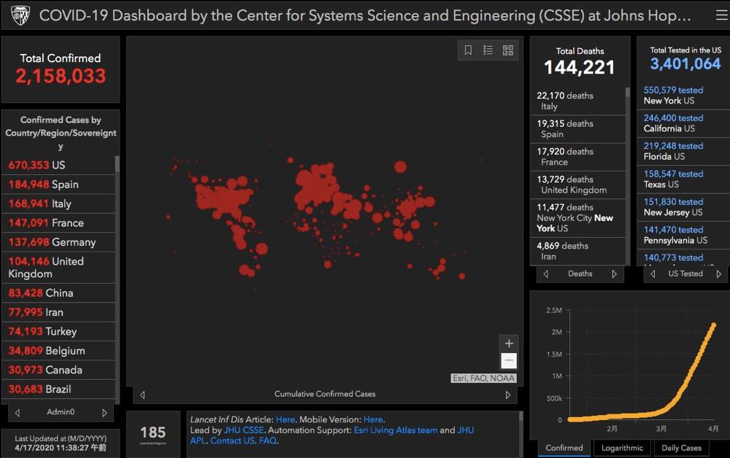Click left arrow beside Admin0

(18, 413)
